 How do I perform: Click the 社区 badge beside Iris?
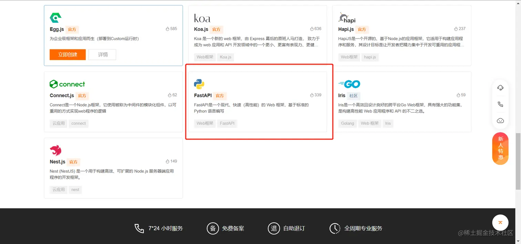353,96
